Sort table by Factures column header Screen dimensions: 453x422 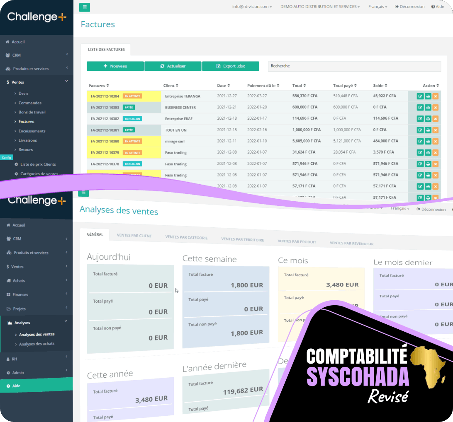[99, 86]
